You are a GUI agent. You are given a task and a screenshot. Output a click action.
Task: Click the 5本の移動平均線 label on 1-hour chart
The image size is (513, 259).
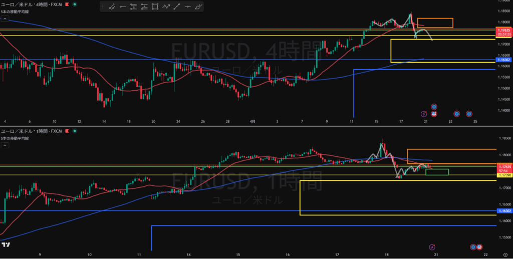coord(15,138)
